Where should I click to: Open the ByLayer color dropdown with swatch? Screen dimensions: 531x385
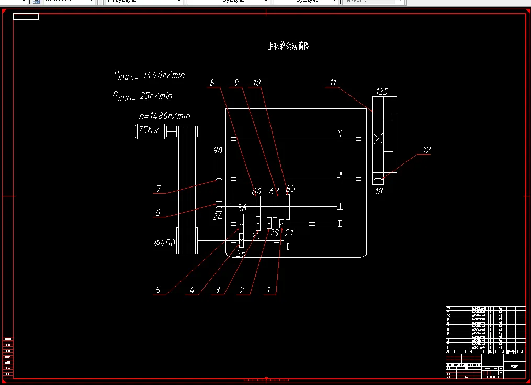(144, 2)
